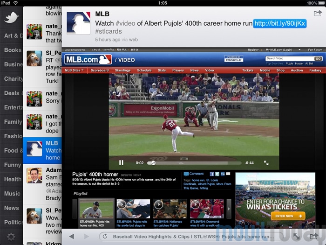Tap the share icon on the tweet header
The width and height of the screenshot is (326, 245).
click(x=317, y=13)
